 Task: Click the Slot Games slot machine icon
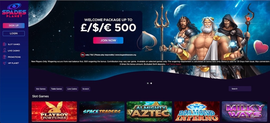5,44
